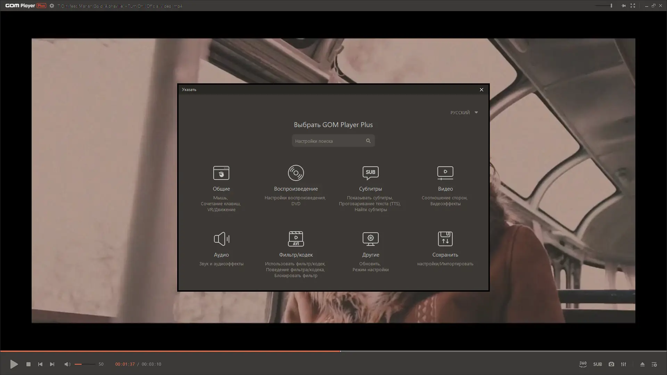The width and height of the screenshot is (667, 375).
Task: Open Воспроизведение playback settings icon
Action: click(x=296, y=173)
